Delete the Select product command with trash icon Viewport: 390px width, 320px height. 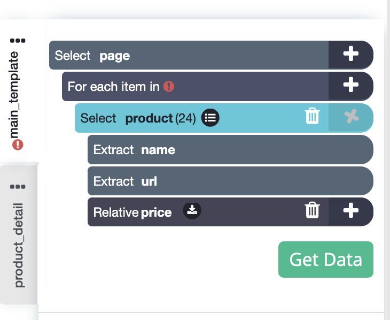tap(312, 116)
